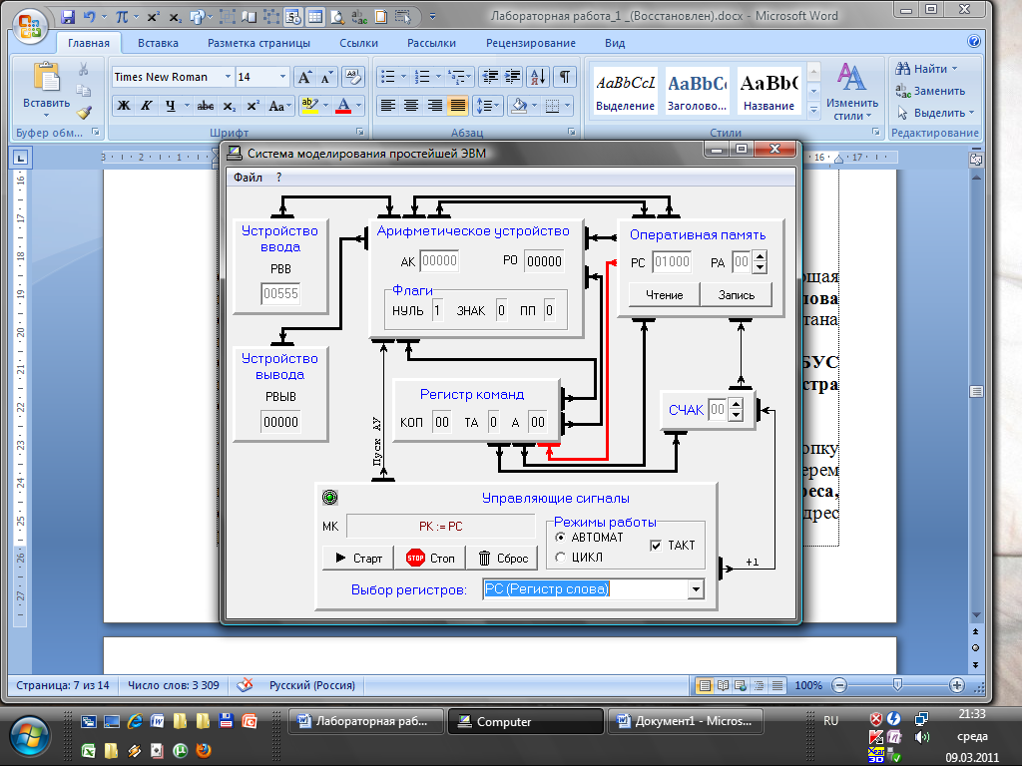Click the РВВ input field with 00555

(x=280, y=294)
